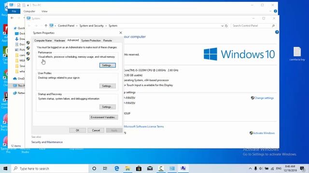
Task: Open View ribbon tab in This PC
Action: click(44, 12)
